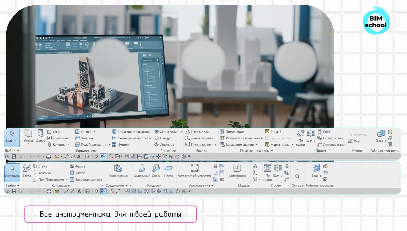Select the Отдельный isolated foundation tool
Viewport: 407px width, 231px height.
pos(142,171)
